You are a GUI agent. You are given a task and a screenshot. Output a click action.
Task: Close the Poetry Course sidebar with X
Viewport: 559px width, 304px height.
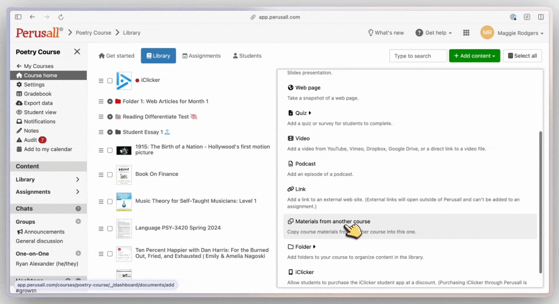click(x=77, y=52)
